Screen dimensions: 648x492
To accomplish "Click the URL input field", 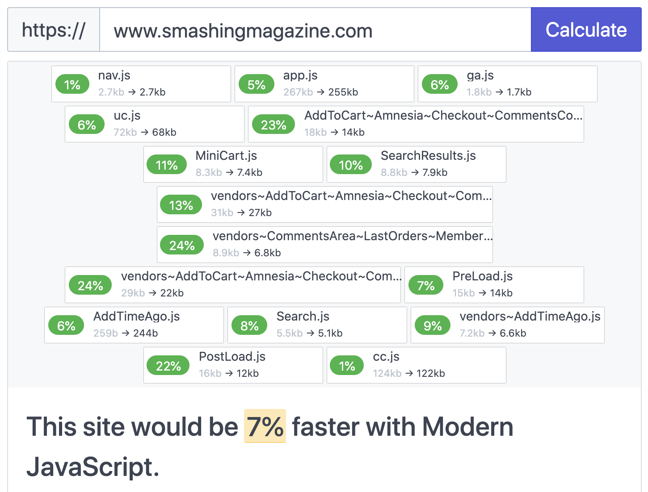I will click(x=315, y=30).
